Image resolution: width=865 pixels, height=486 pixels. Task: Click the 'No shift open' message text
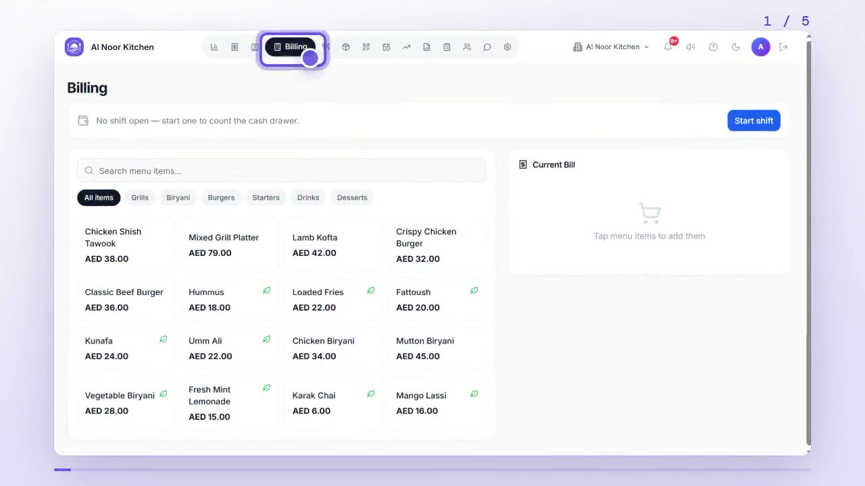(197, 121)
